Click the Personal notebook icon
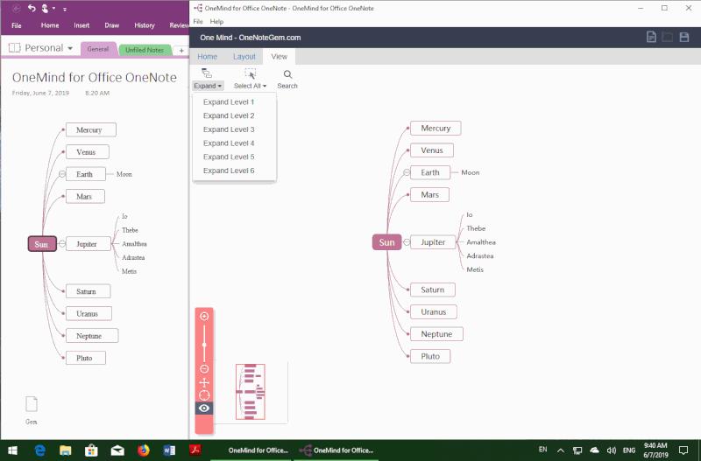Screen dimensions: 701x461 tap(14, 48)
